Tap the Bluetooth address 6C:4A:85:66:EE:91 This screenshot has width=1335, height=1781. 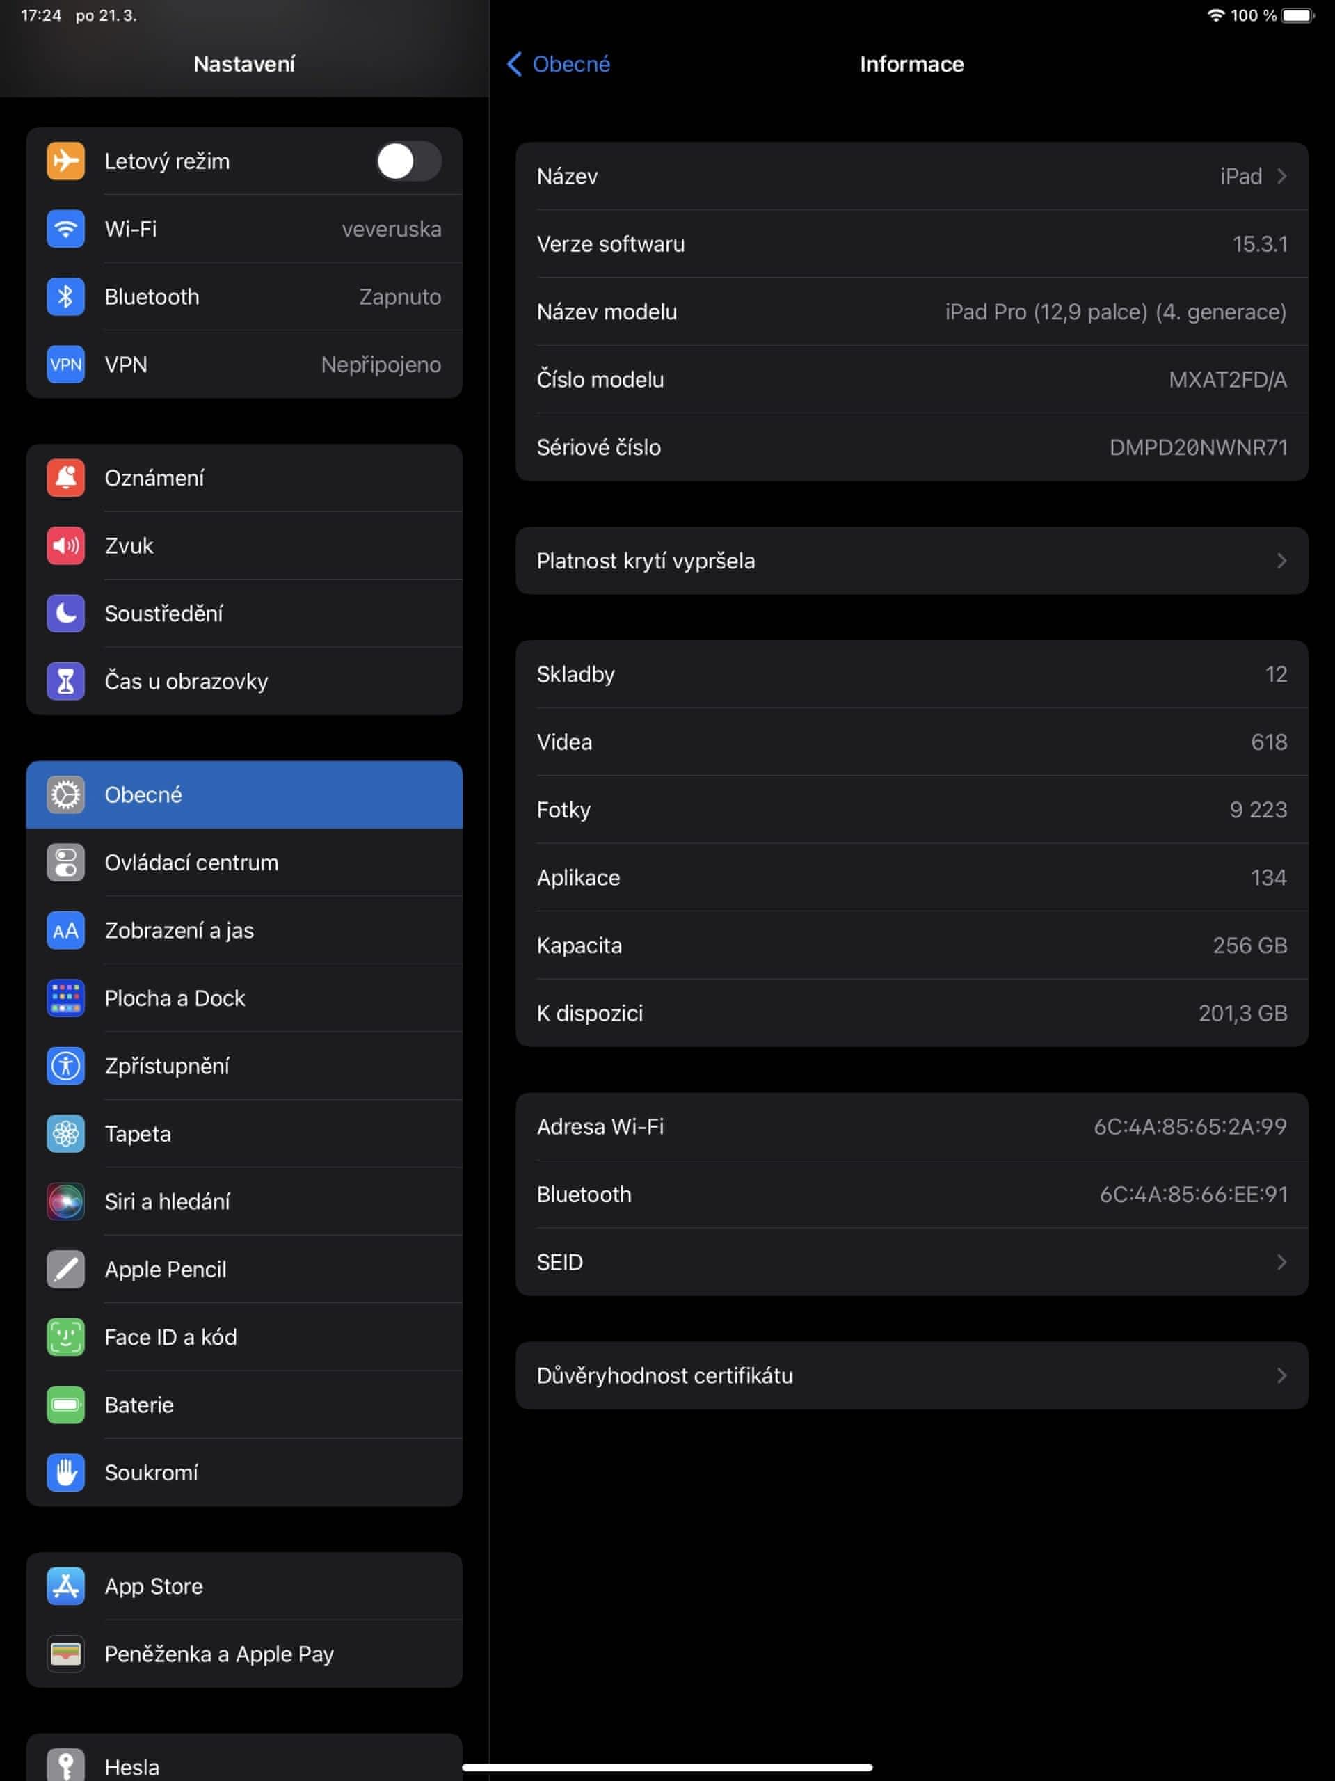point(1193,1193)
